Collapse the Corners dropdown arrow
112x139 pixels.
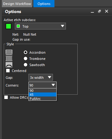pos(53,85)
